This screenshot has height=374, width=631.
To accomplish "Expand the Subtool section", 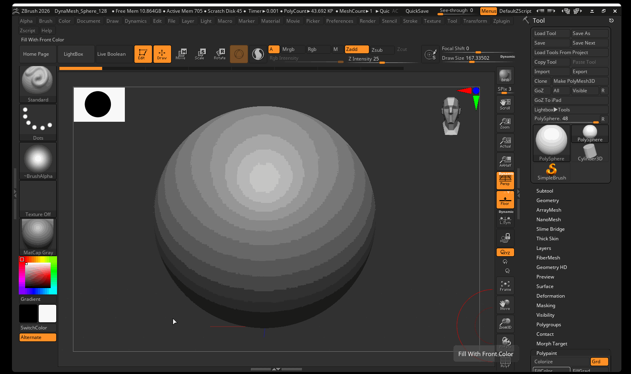I will point(544,191).
